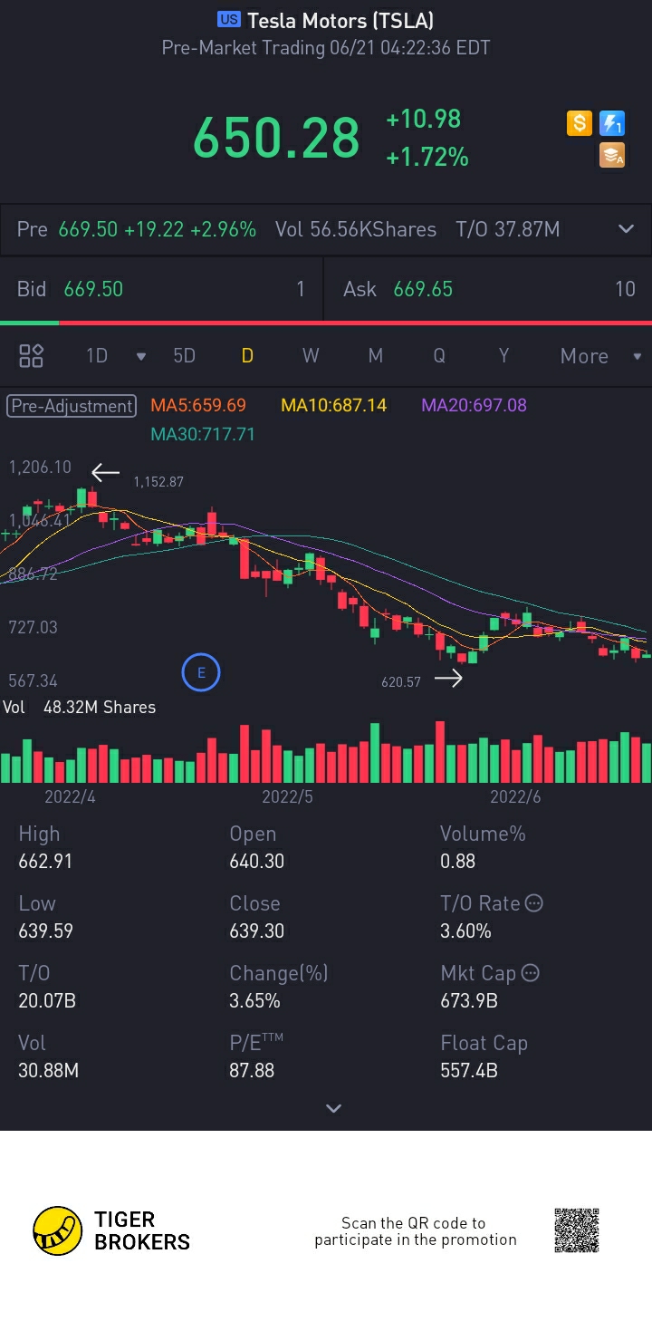The height and width of the screenshot is (1331, 652).
Task: Tap the MA5:659.69 indicator label
Action: (198, 405)
